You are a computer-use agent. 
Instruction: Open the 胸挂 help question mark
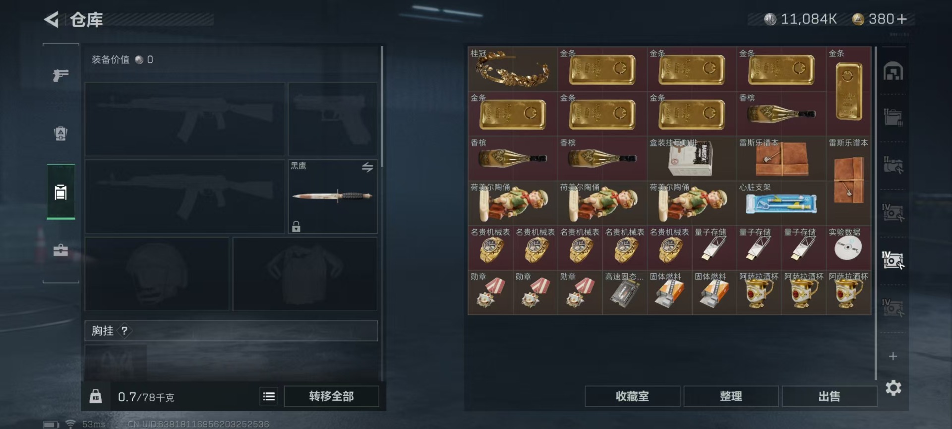click(124, 331)
